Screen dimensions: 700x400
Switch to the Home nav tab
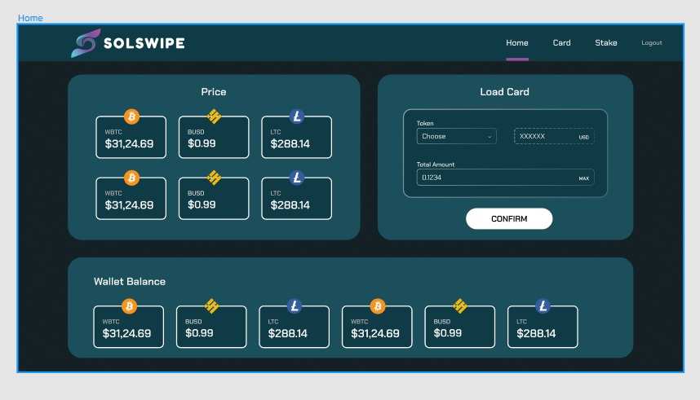[517, 43]
